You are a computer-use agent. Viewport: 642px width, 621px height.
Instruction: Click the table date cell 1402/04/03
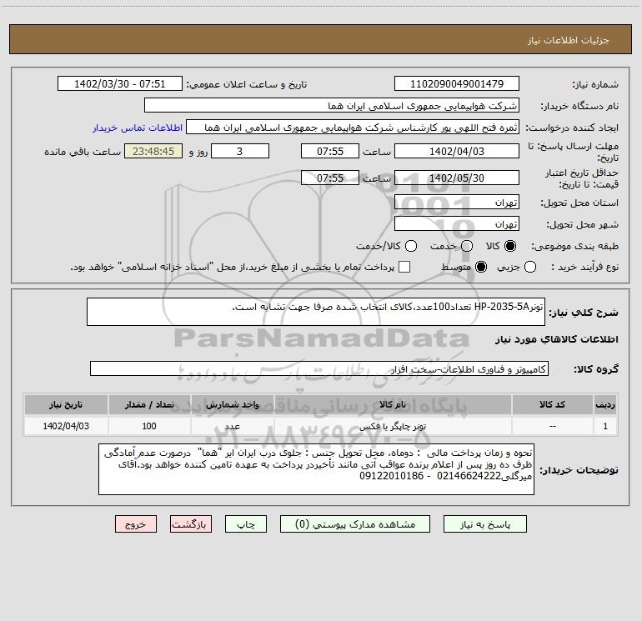[x=66, y=426]
